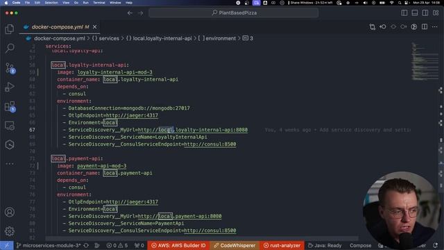Open the Search view in activity bar

click(10, 48)
